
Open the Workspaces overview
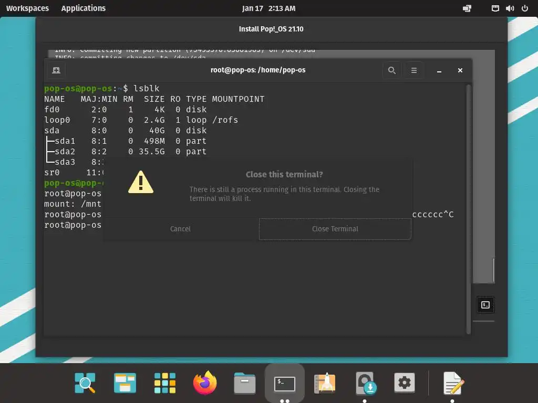point(27,8)
